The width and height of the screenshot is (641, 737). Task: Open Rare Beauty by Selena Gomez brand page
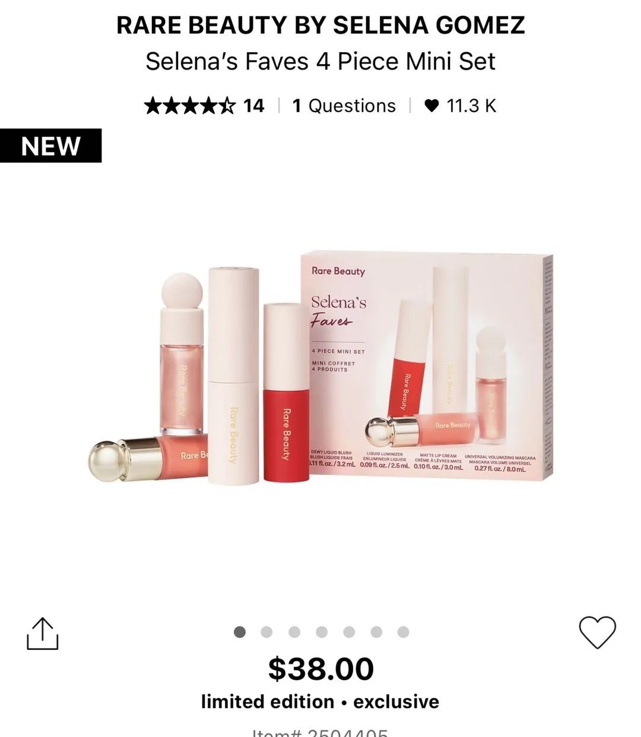320,25
